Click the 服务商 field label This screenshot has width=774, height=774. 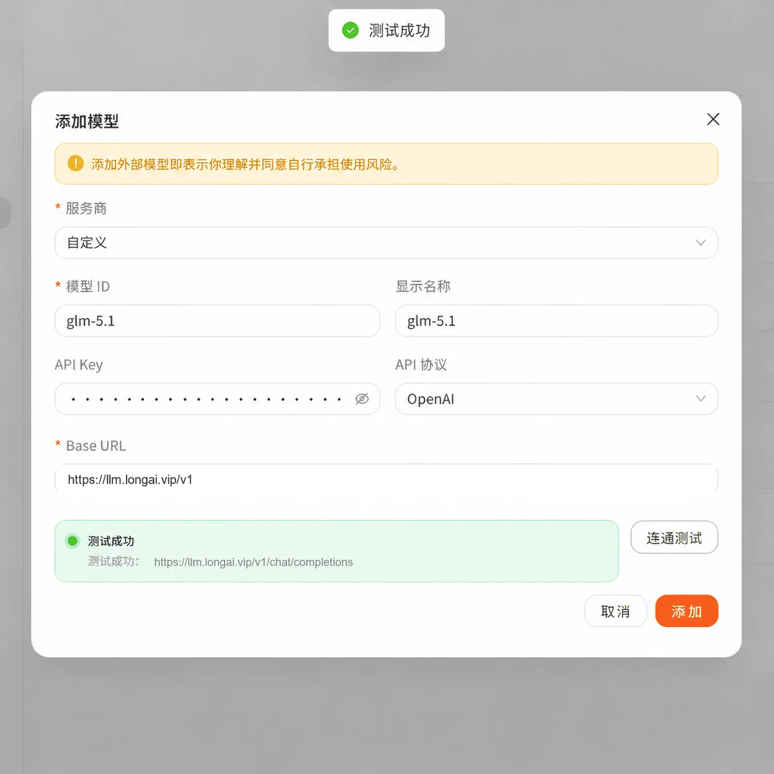[86, 208]
